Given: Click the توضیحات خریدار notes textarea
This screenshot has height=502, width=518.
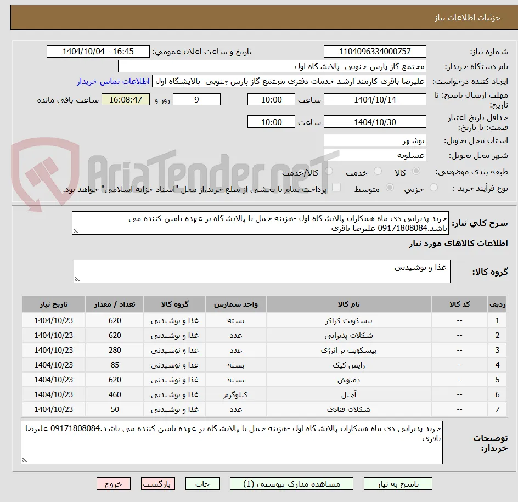Looking at the screenshot, I should coord(232,442).
